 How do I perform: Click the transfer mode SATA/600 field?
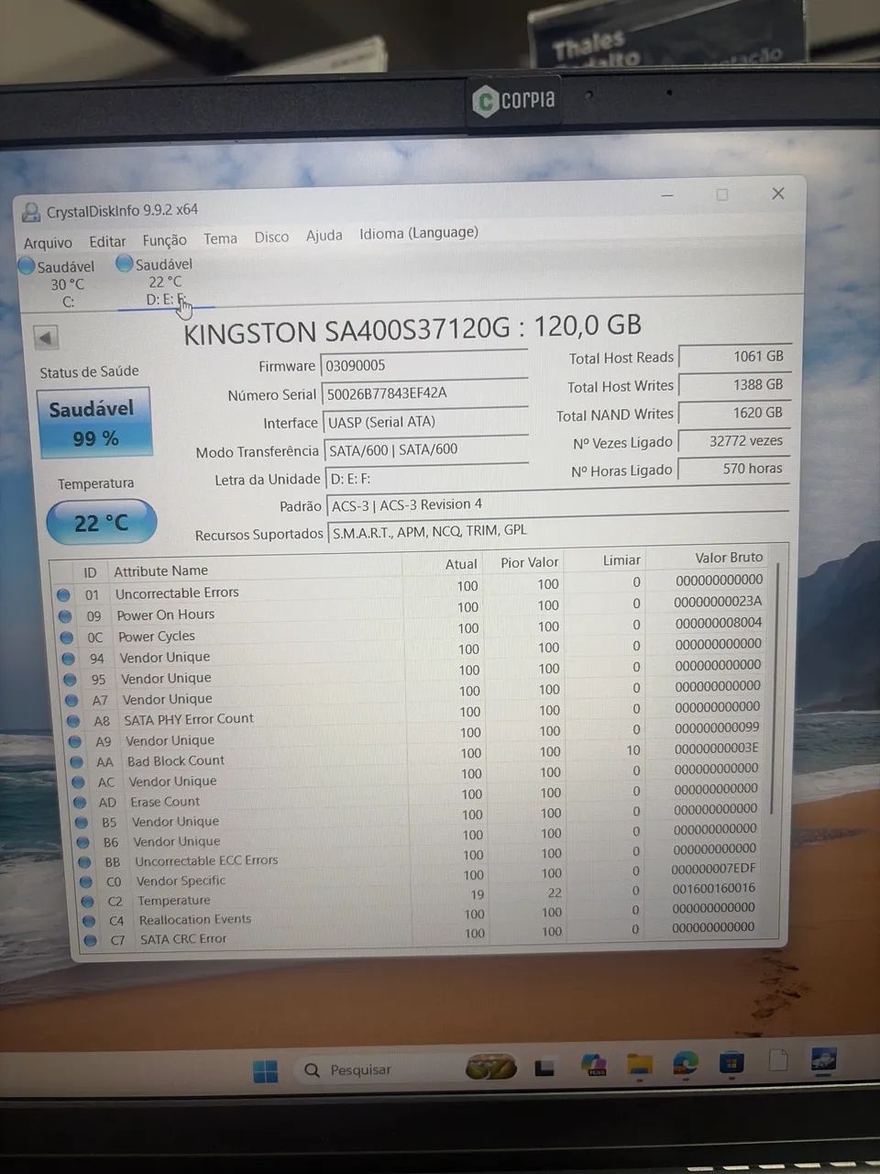point(426,449)
